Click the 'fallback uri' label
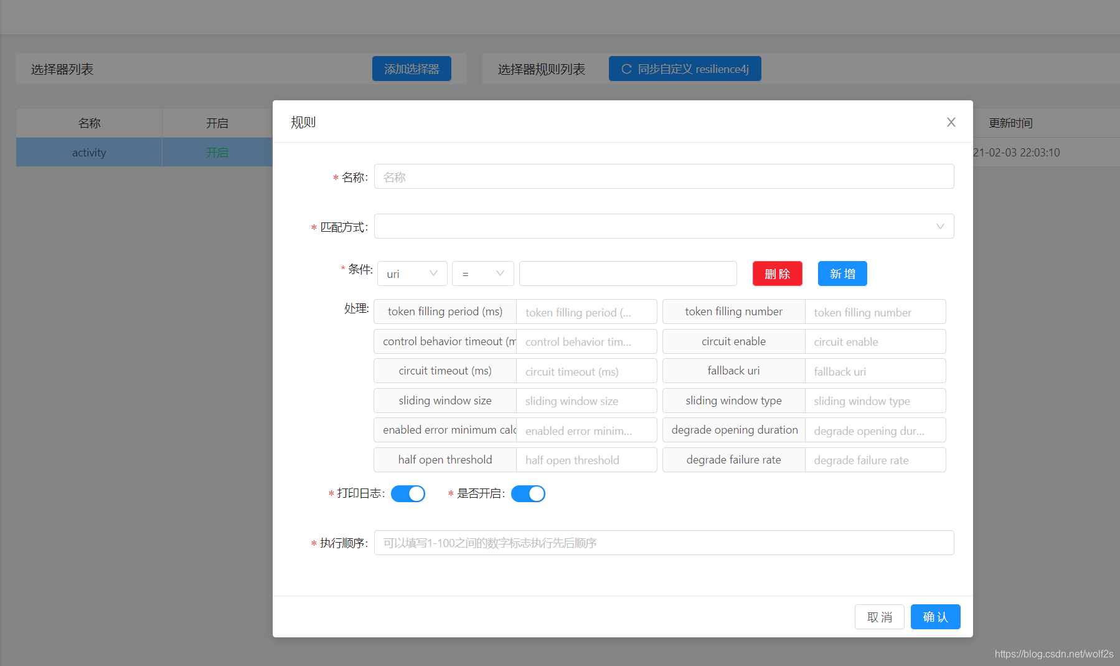Image resolution: width=1120 pixels, height=666 pixels. pos(733,371)
